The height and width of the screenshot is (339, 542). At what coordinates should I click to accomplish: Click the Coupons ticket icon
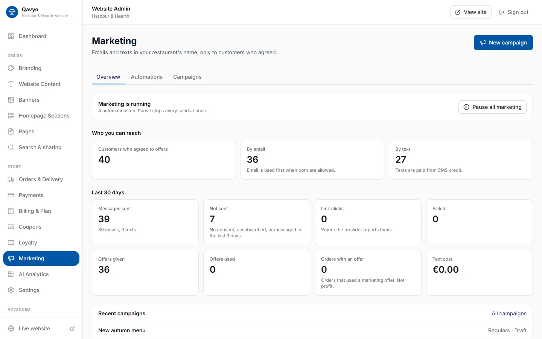coord(11,227)
